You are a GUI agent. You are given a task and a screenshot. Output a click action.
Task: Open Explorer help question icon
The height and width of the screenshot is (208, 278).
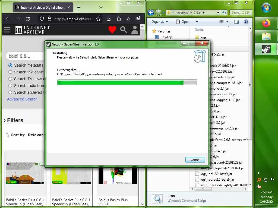[x=246, y=22]
